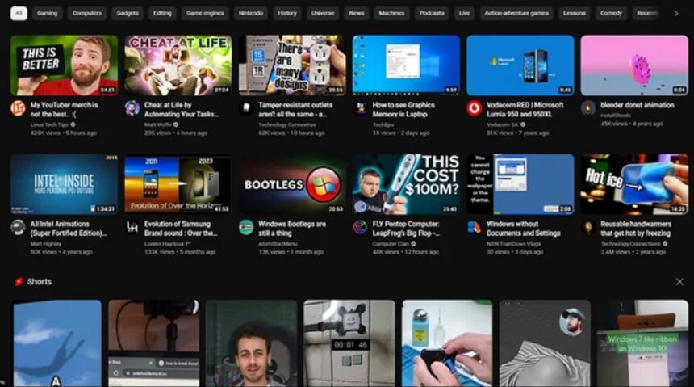Choose the Gadgets filter chip

[128, 13]
